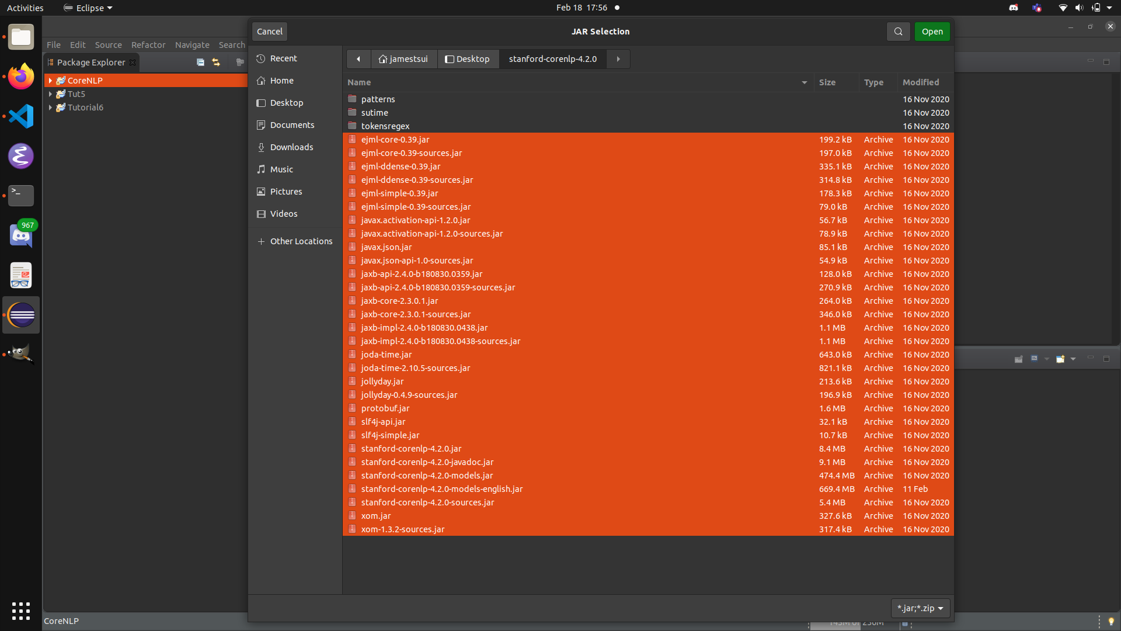1121x631 pixels.
Task: Open the Refactor menu
Action: [x=148, y=44]
